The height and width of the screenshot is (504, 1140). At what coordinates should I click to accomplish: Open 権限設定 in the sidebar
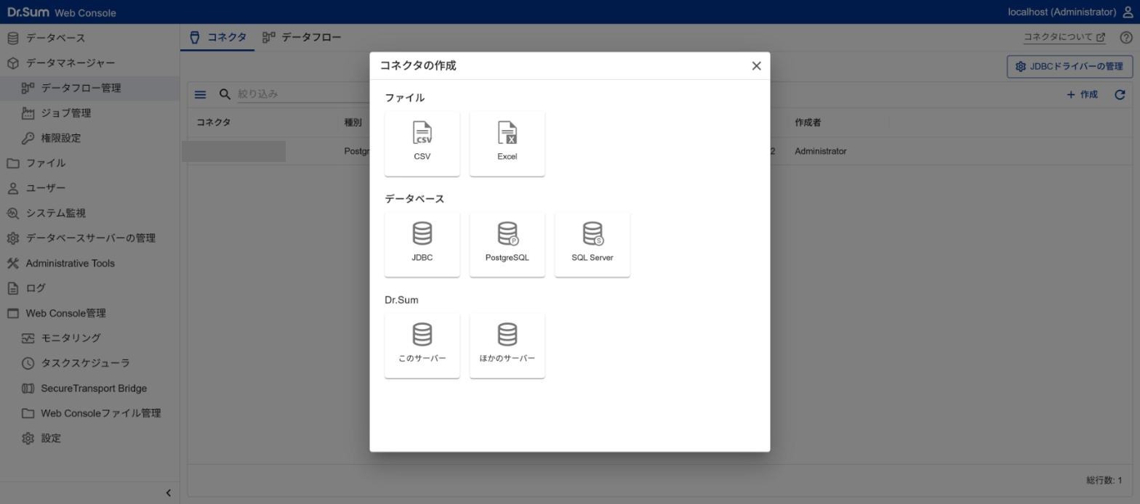pos(89,138)
